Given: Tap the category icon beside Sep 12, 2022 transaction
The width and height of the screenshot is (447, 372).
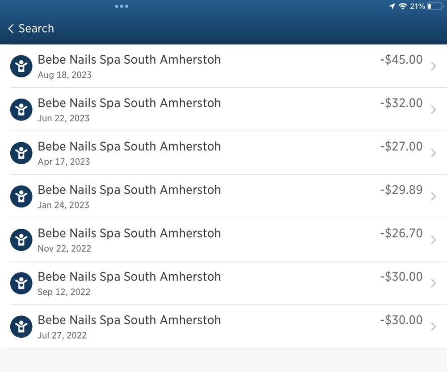Looking at the screenshot, I should [x=21, y=283].
